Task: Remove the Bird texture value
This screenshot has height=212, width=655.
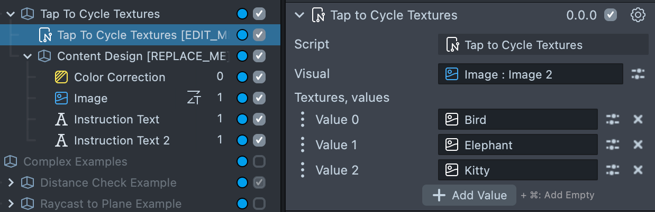Action: pos(638,120)
